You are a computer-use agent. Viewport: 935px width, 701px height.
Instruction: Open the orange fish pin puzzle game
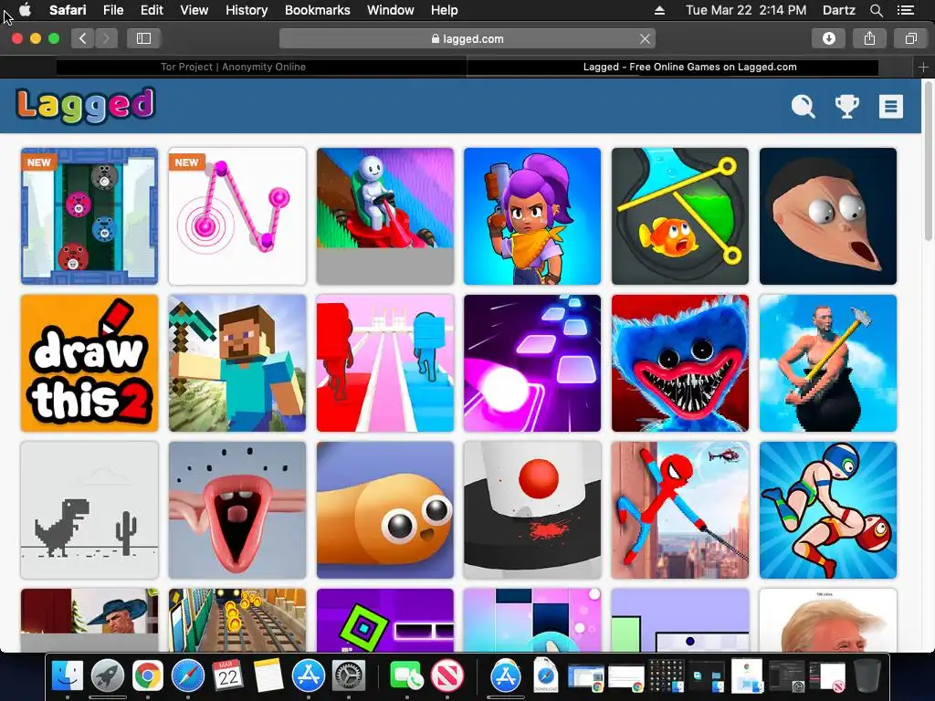[x=679, y=216]
